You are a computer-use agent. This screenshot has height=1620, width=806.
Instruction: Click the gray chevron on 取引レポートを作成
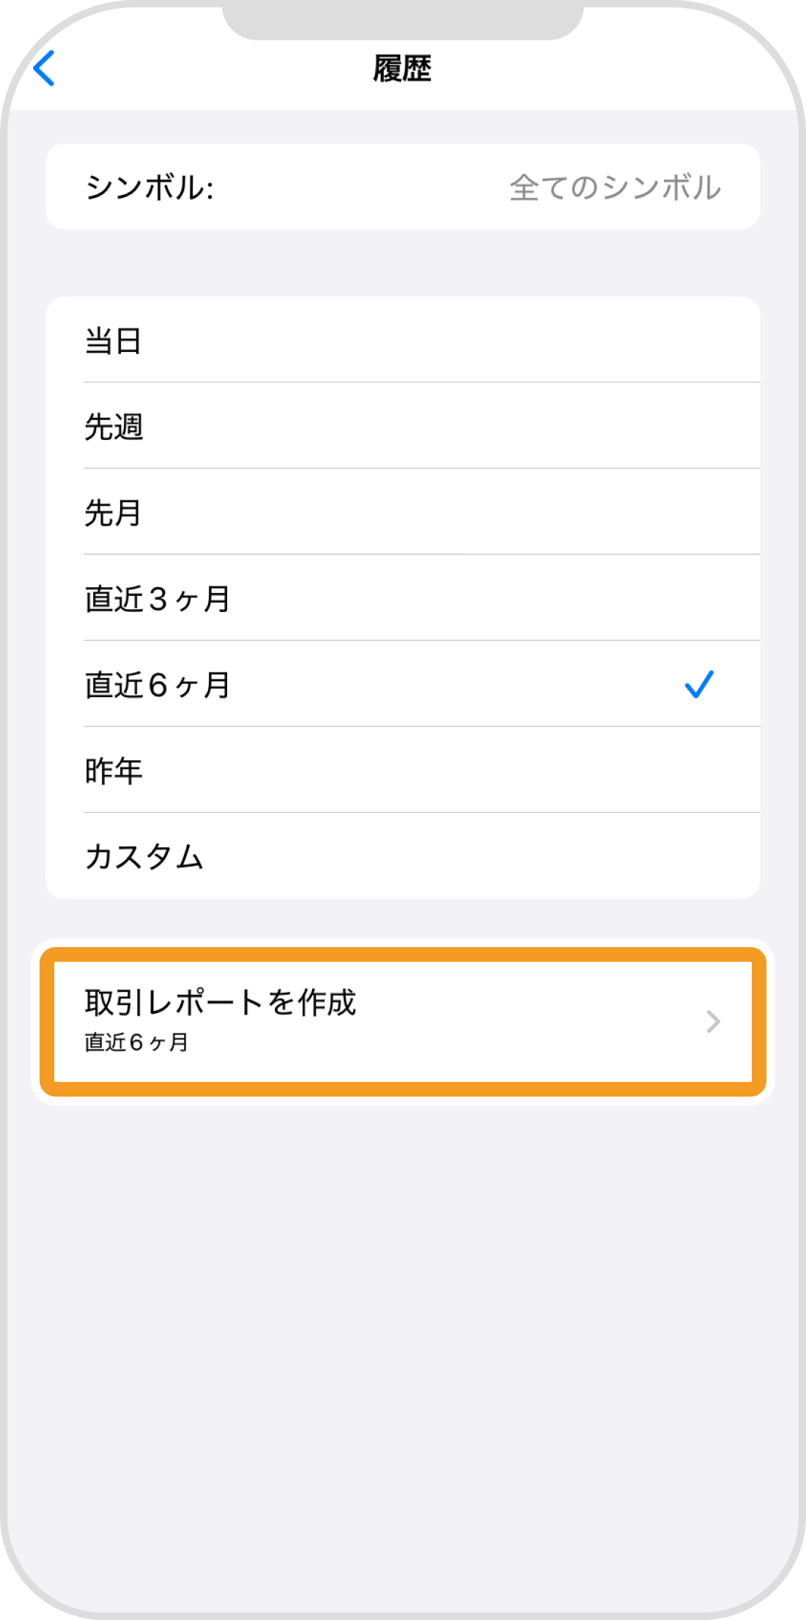(713, 1021)
